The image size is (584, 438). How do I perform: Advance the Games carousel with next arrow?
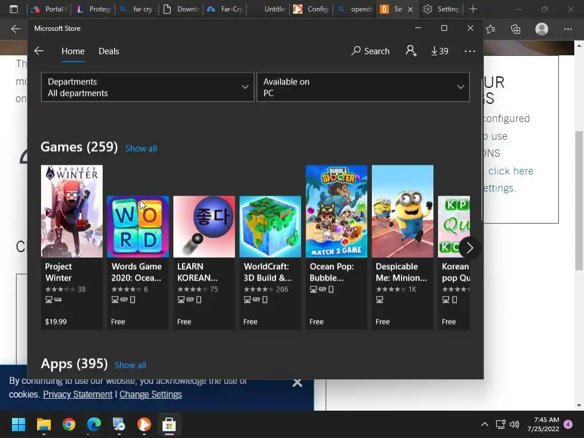point(469,248)
